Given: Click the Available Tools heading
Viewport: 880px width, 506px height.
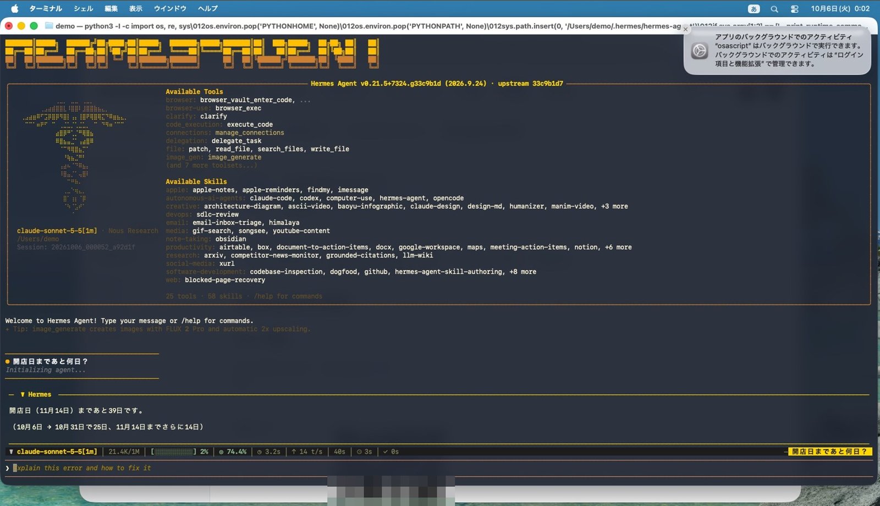Looking at the screenshot, I should [x=194, y=92].
